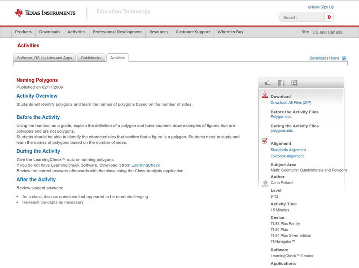Open the Downloads menu

pos(50,32)
